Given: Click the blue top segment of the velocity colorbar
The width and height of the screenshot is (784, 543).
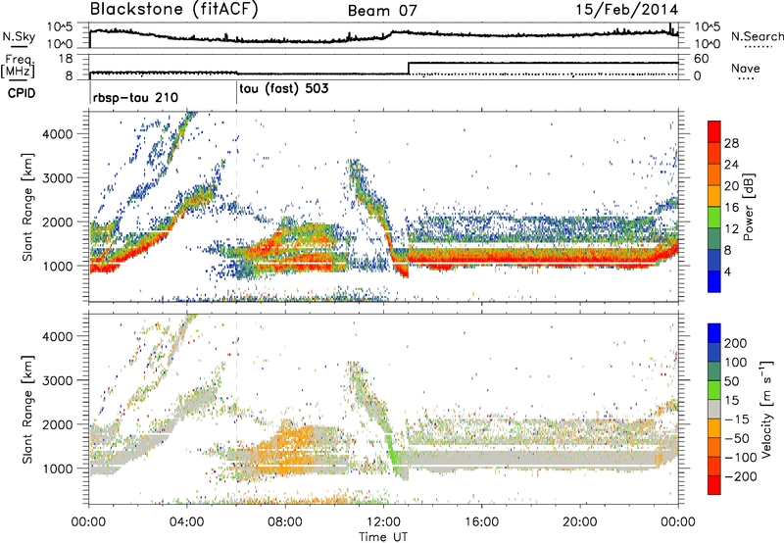Looking at the screenshot, I should (714, 333).
